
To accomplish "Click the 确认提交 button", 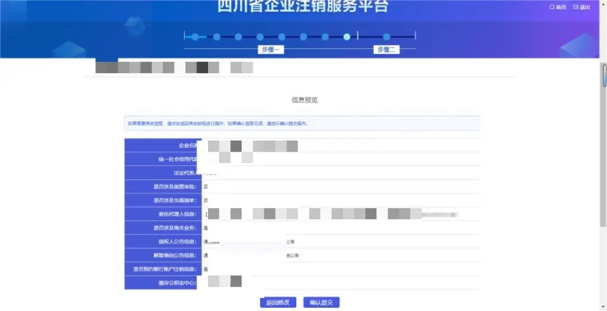I will (321, 303).
